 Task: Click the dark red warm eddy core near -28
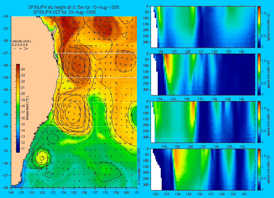pos(79,64)
